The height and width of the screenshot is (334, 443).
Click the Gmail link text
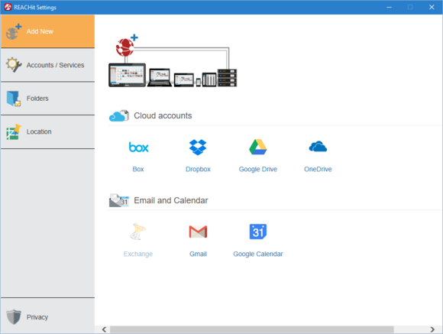pos(198,254)
